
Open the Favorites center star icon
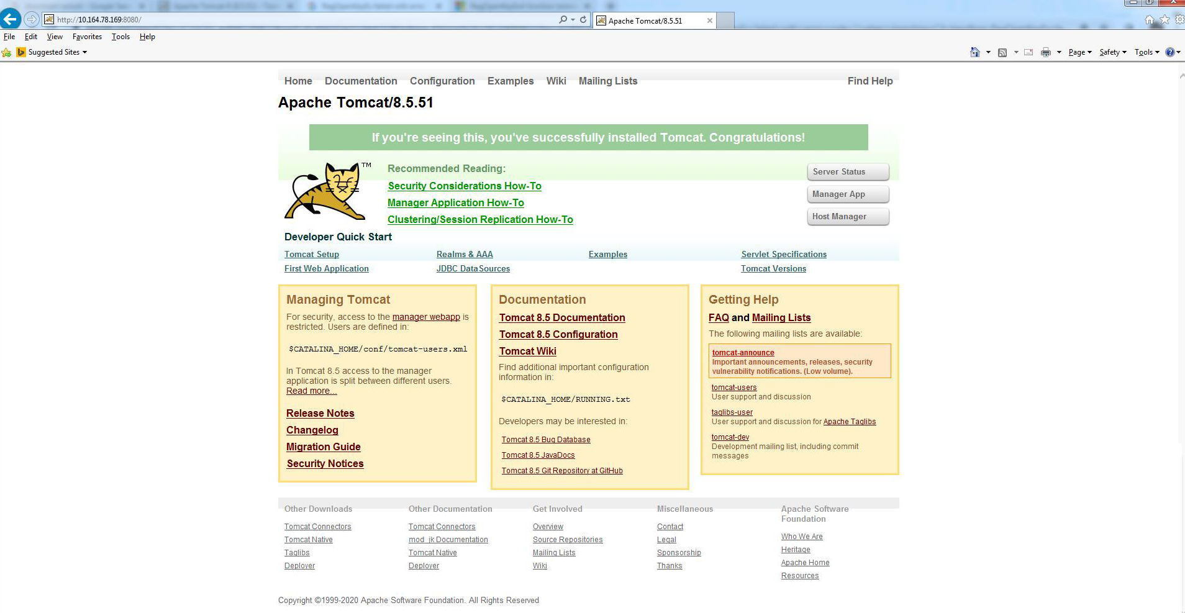[1165, 20]
